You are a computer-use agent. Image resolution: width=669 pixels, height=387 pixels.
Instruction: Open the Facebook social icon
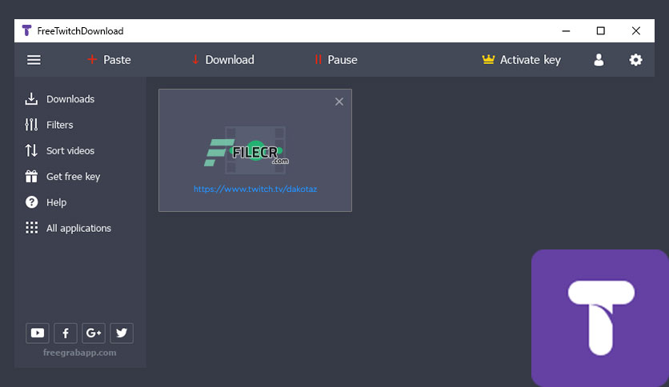click(x=66, y=333)
